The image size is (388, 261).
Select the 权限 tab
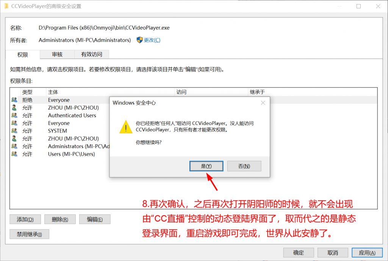click(22, 55)
